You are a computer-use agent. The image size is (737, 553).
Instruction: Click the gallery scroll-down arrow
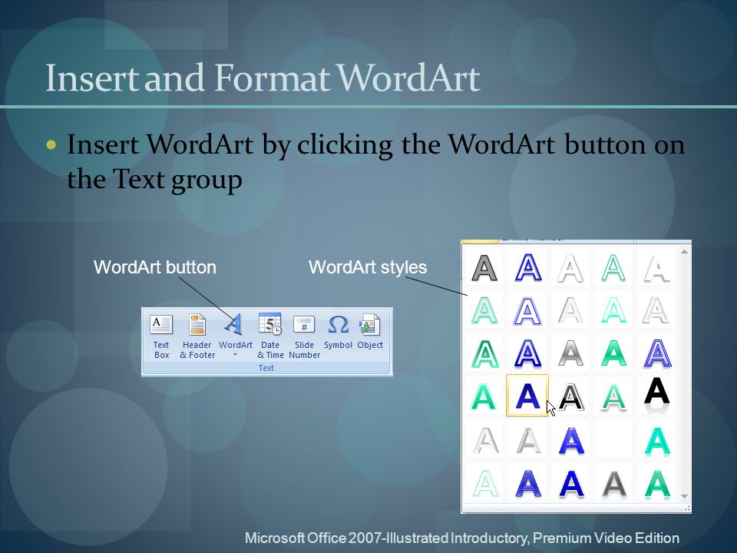684,496
